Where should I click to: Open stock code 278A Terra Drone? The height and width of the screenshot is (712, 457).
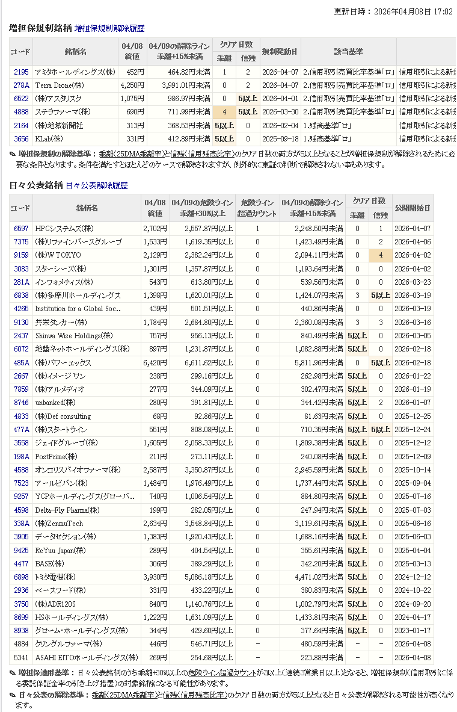coord(21,85)
